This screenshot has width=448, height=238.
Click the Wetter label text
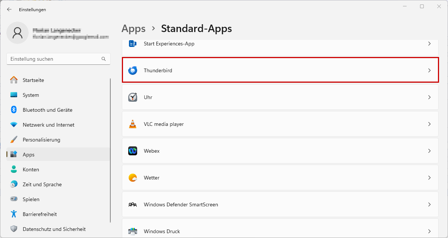pos(152,178)
